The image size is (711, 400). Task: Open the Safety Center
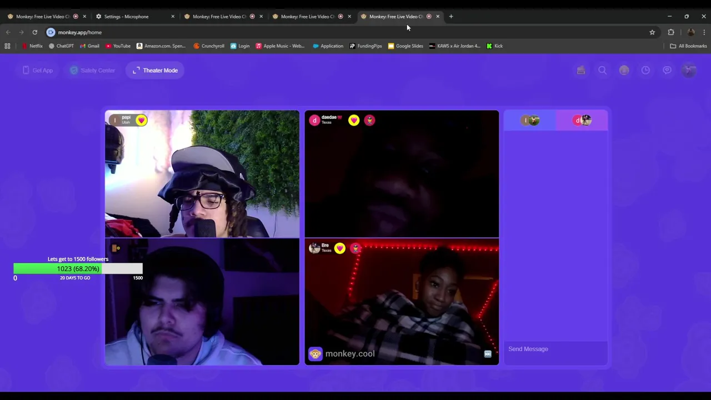[x=92, y=71]
